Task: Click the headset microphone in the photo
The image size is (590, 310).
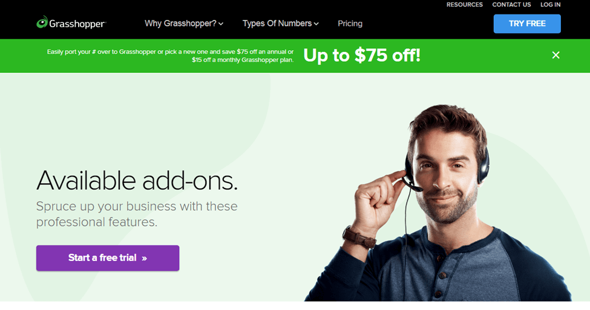Action: pos(413,185)
